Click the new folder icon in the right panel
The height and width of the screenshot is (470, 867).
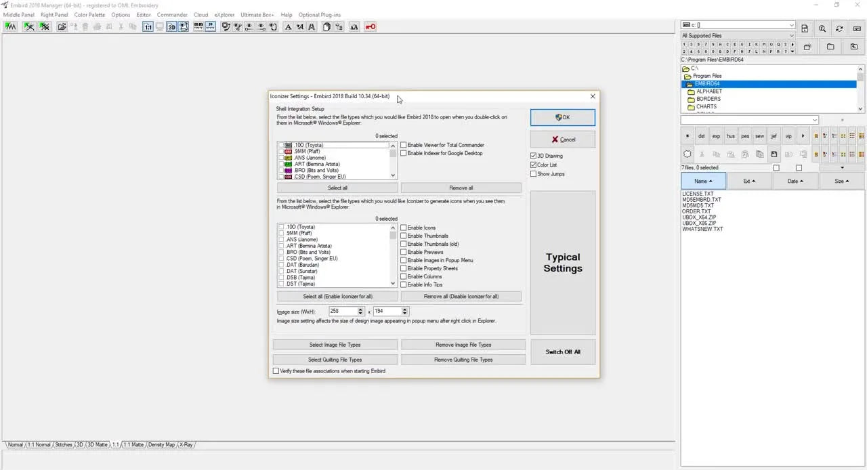(807, 46)
